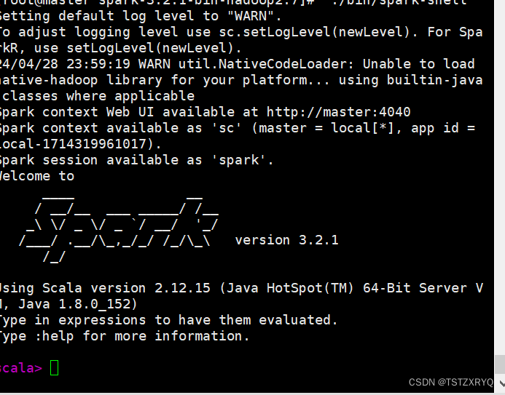Click 'master = local[*]' text

point(326,128)
